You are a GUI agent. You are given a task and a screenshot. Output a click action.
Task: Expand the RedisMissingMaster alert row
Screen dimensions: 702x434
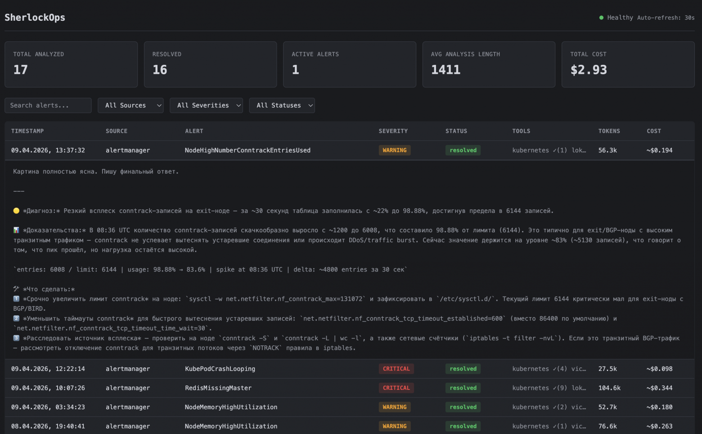click(218, 388)
